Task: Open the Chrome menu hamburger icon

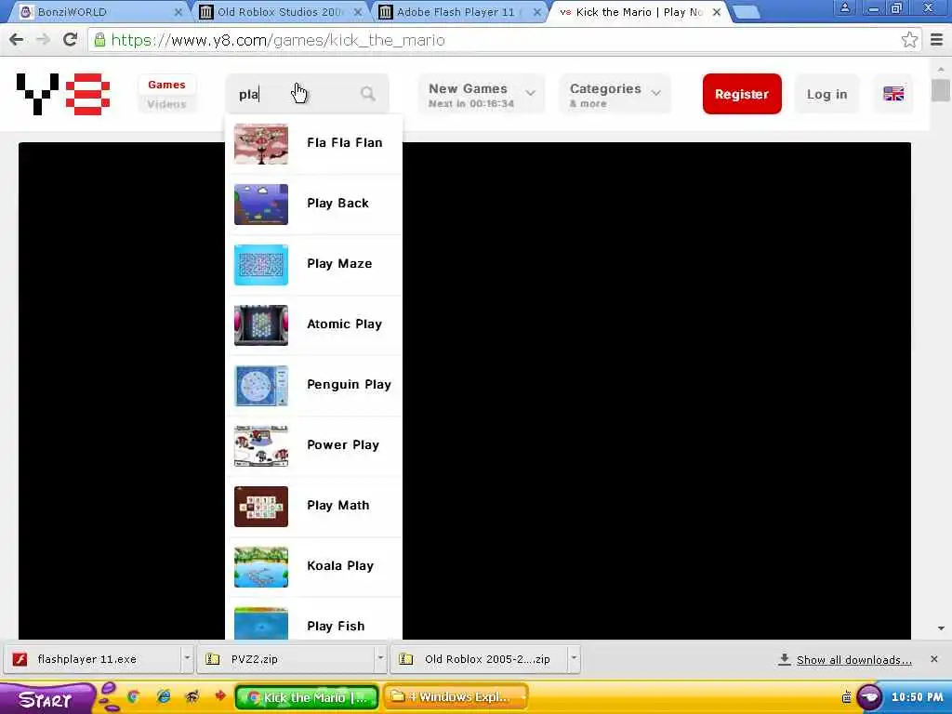Action: pos(936,40)
